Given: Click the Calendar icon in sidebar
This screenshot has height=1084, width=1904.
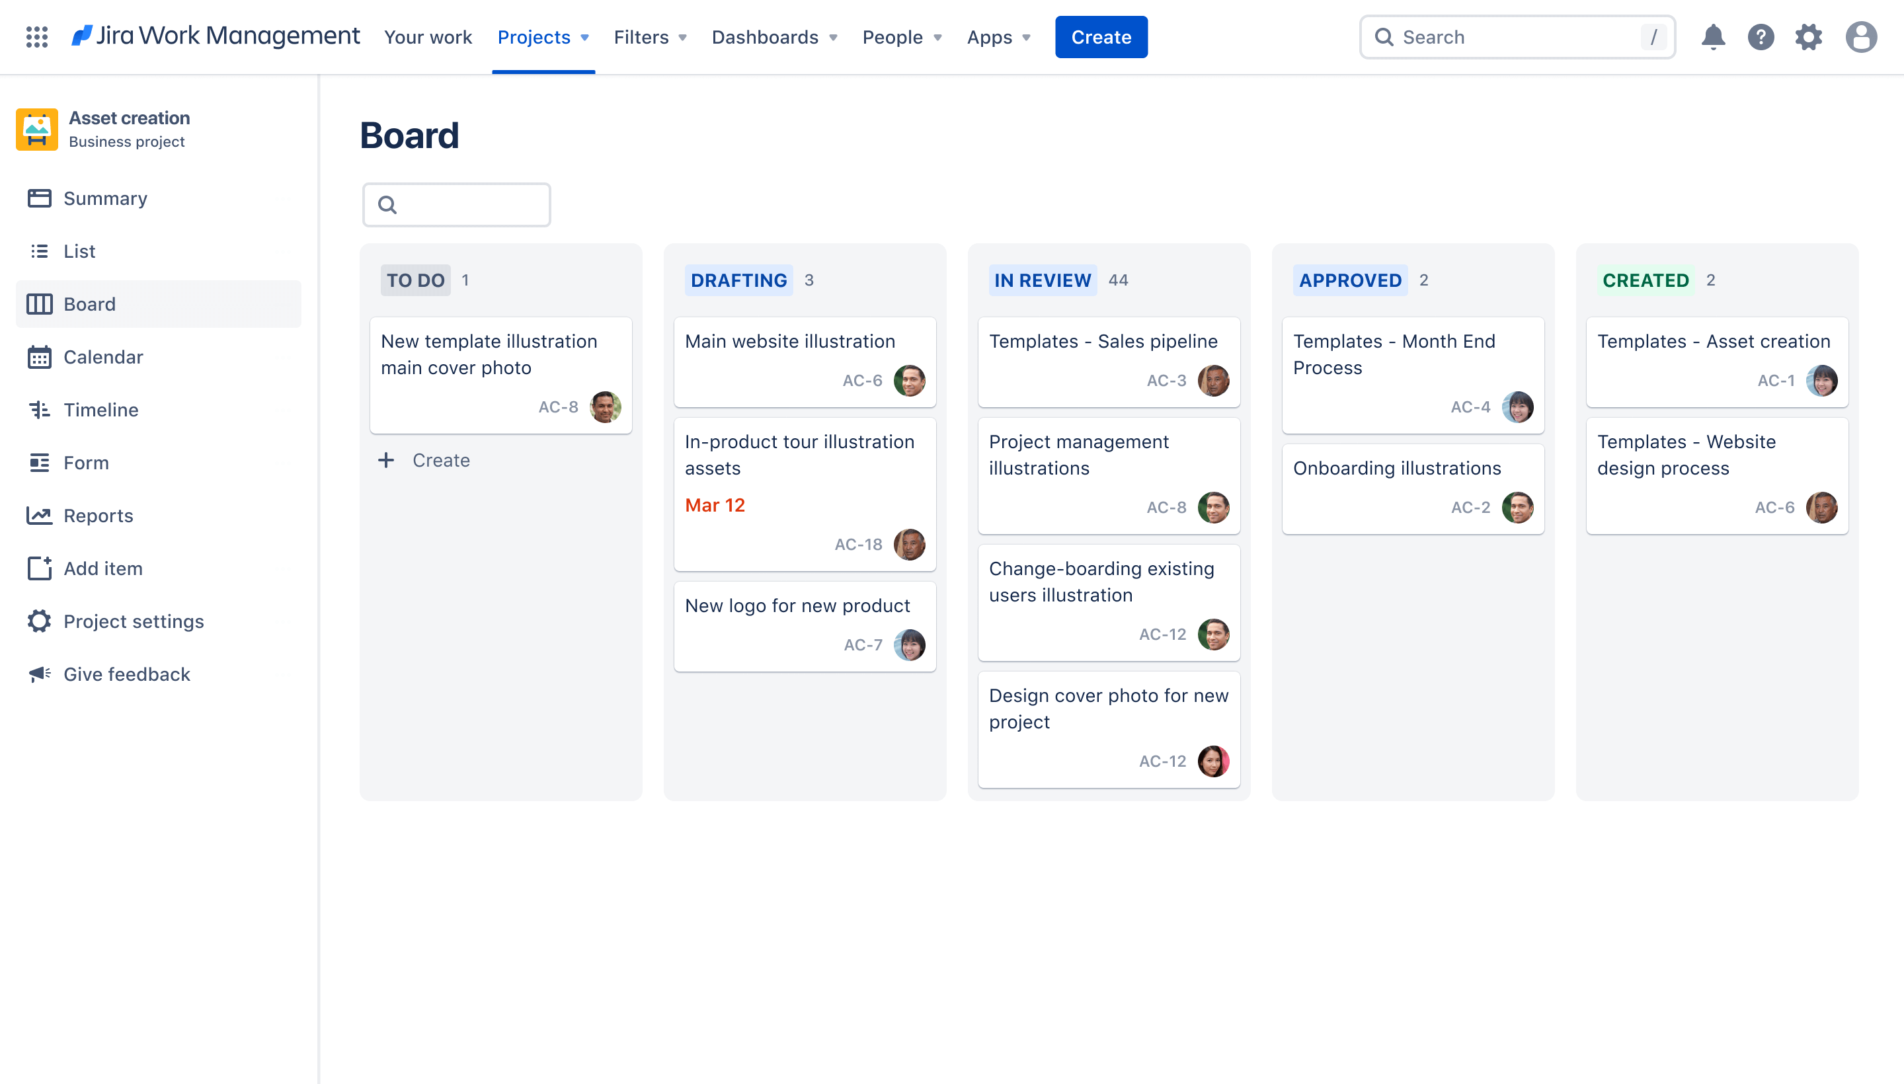Looking at the screenshot, I should (40, 356).
